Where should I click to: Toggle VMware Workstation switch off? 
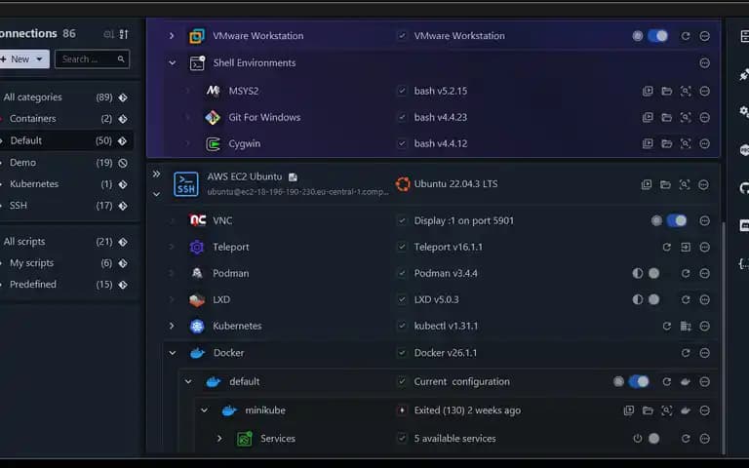click(657, 36)
